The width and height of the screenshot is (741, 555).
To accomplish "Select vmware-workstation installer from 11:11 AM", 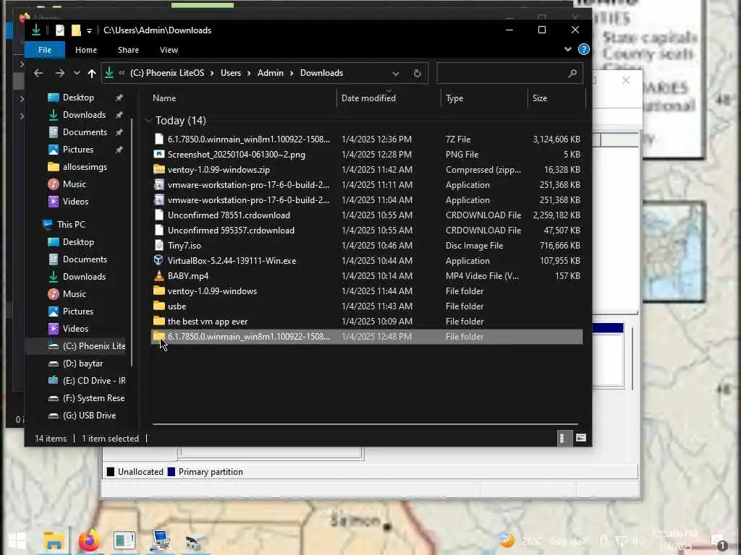I will point(367,184).
